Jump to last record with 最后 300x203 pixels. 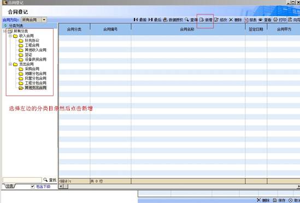coord(155,20)
